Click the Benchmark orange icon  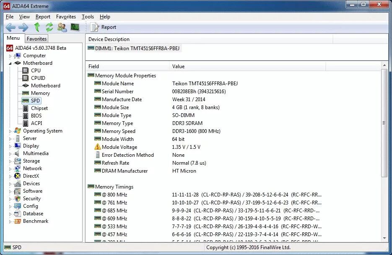tap(18, 221)
